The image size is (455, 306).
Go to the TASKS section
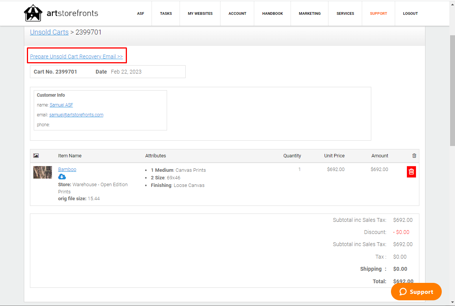point(166,13)
